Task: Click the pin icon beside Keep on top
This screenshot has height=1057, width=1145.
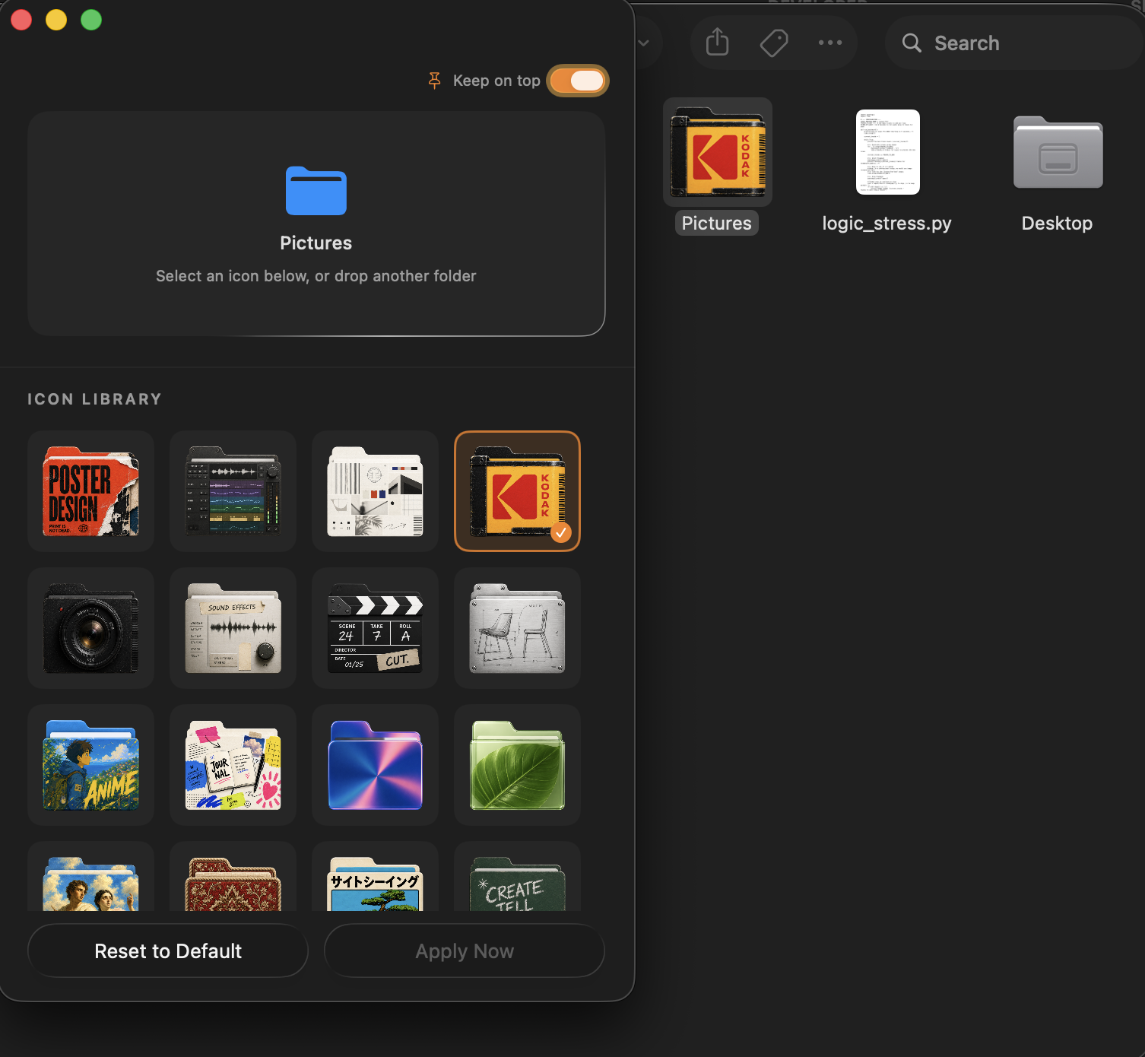Action: click(x=435, y=81)
